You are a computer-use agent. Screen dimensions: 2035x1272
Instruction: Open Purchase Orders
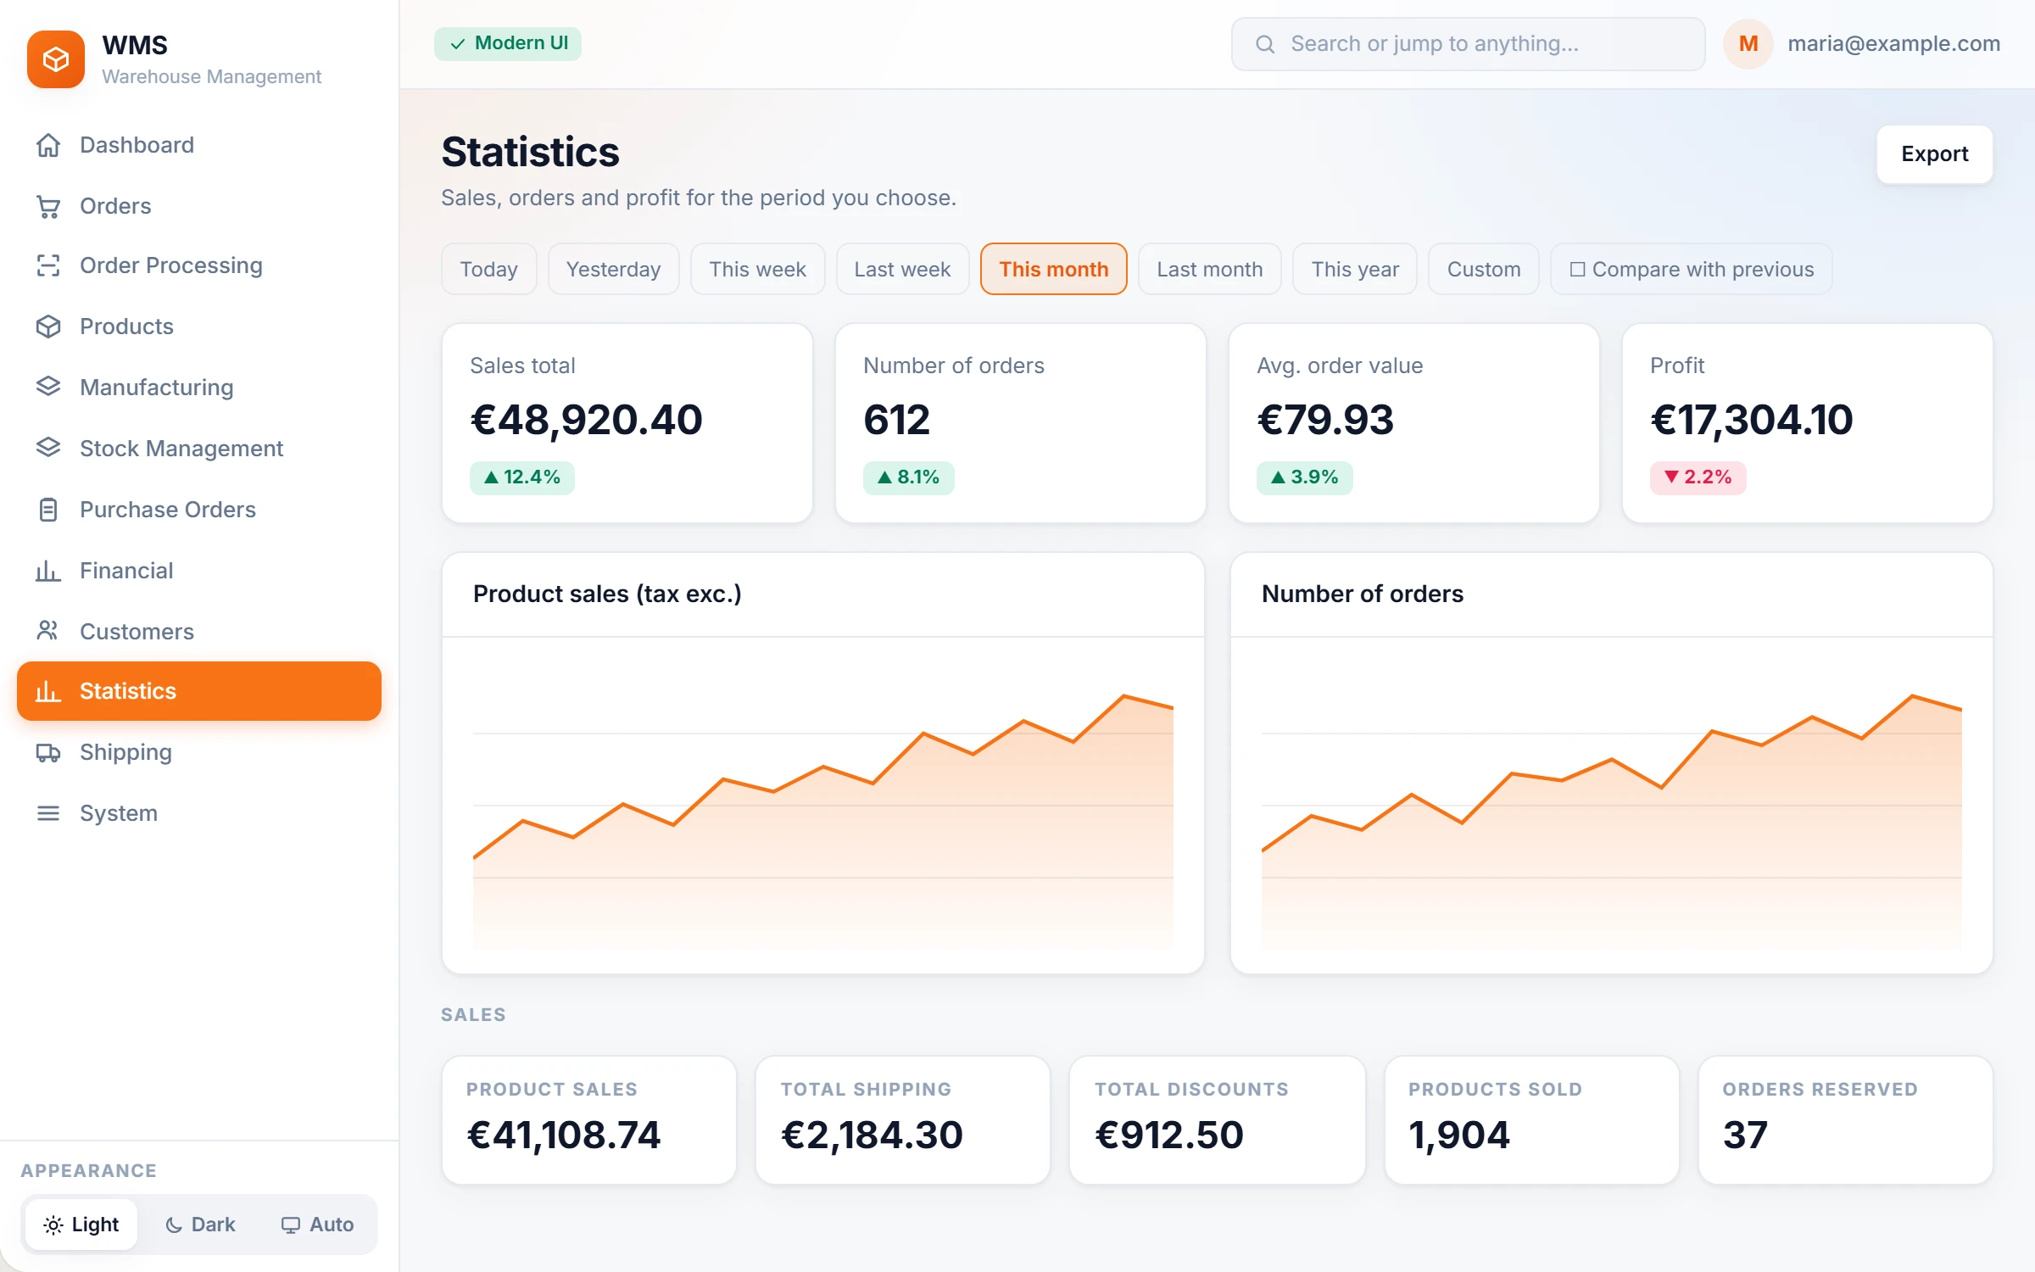[199, 510]
